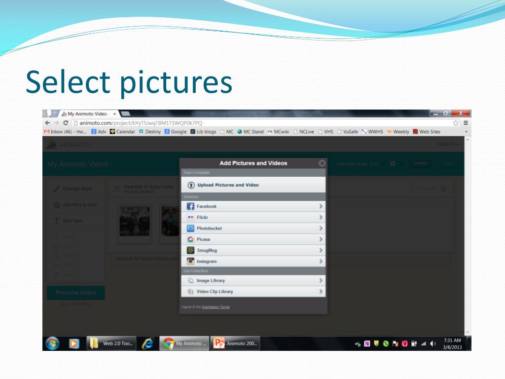Expand the Flickr row chevron
Screen dimensions: 505x379
(321, 217)
